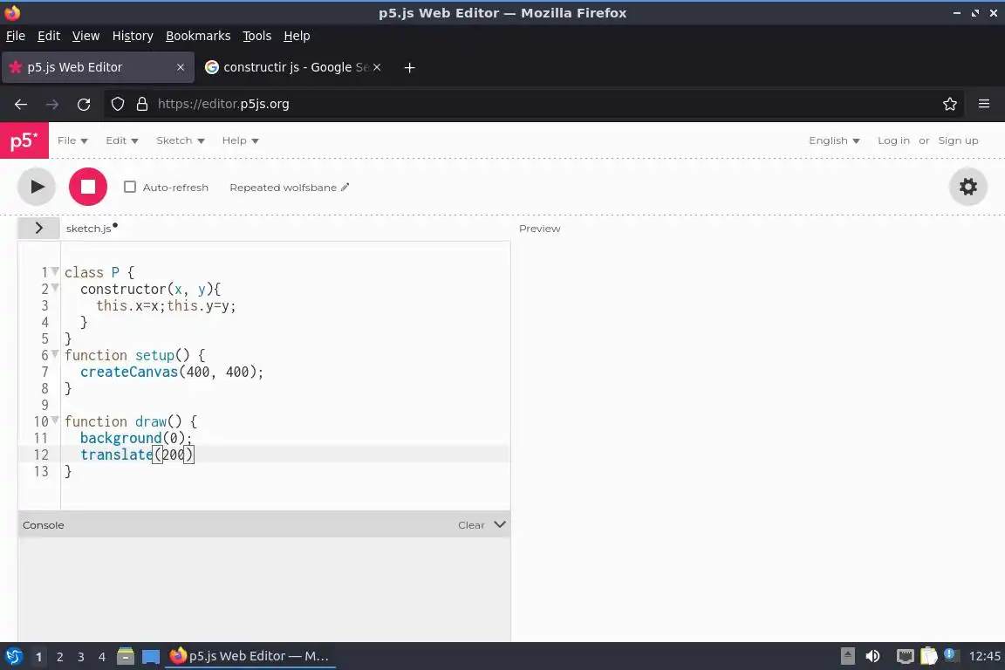Open Firefox hamburger application menu
Screen dimensions: 1005x670
tap(984, 104)
